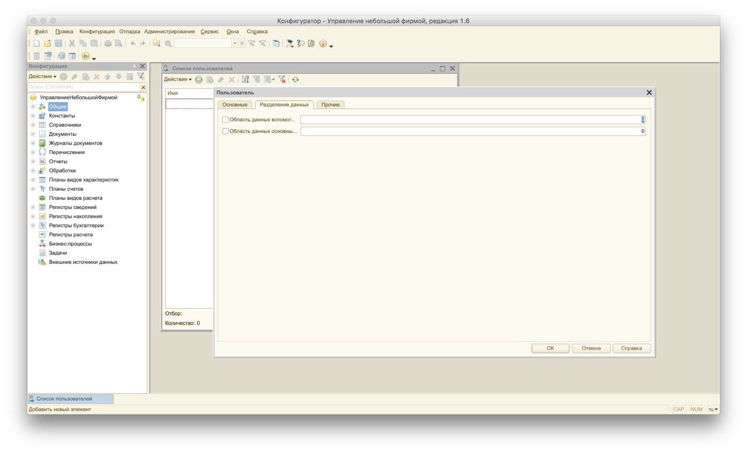Click the Print icon in main toolbar

[108, 44]
